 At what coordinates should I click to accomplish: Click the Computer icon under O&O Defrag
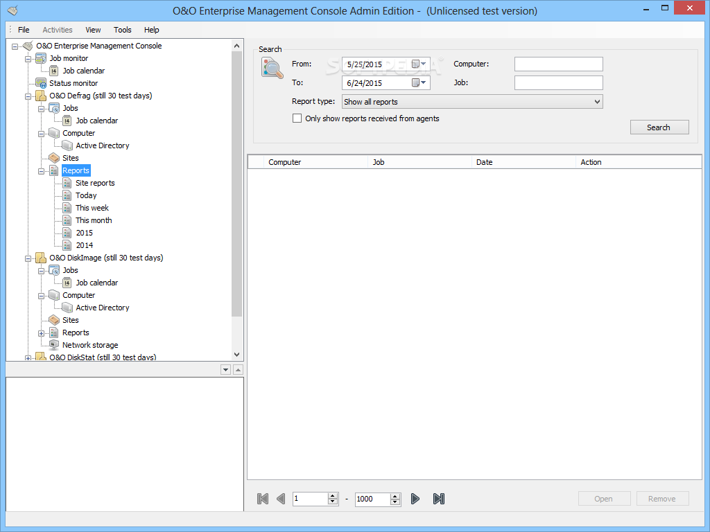point(54,133)
